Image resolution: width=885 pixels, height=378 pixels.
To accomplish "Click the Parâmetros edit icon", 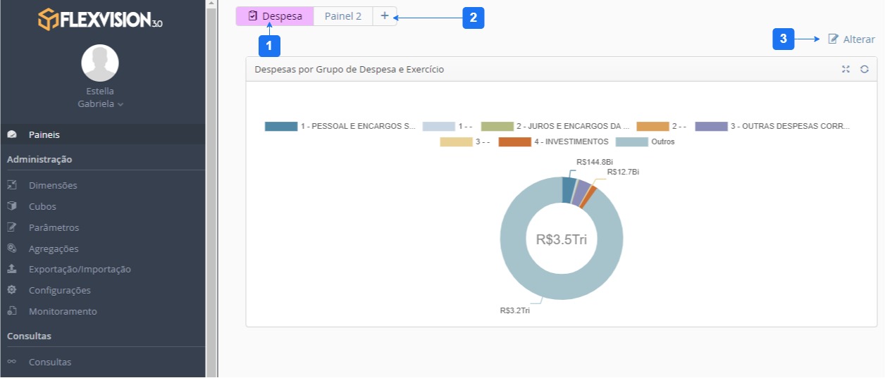I will (x=12, y=227).
